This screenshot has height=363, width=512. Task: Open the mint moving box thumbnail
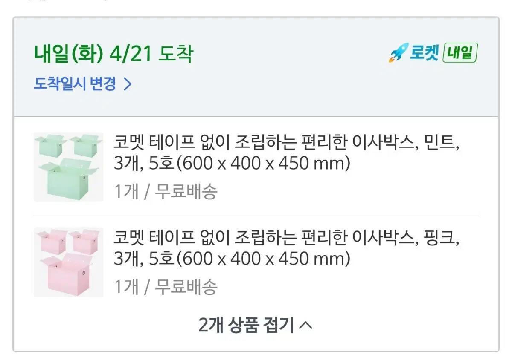tap(68, 167)
